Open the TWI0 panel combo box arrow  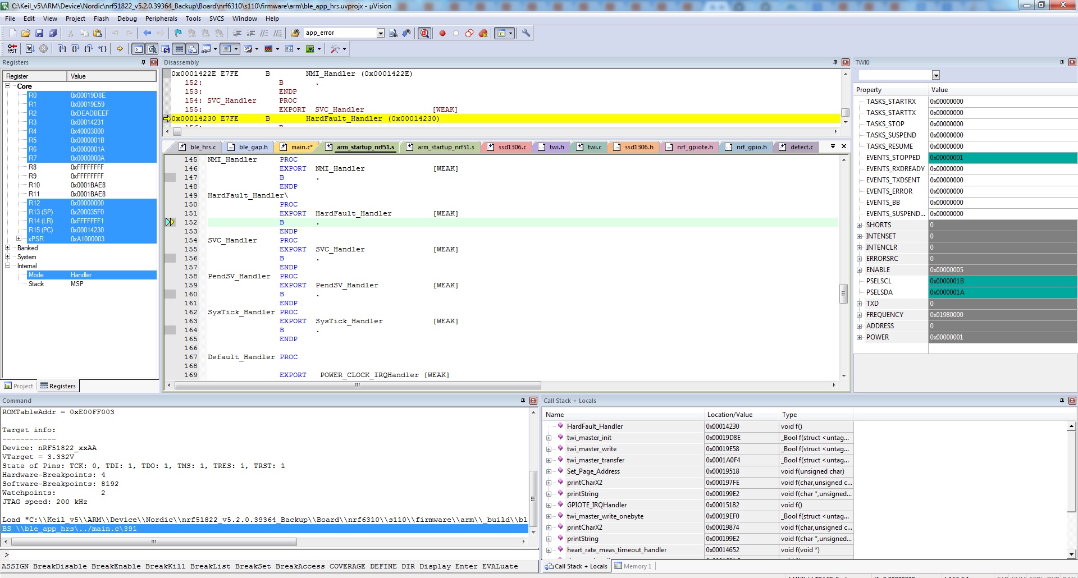click(x=935, y=75)
